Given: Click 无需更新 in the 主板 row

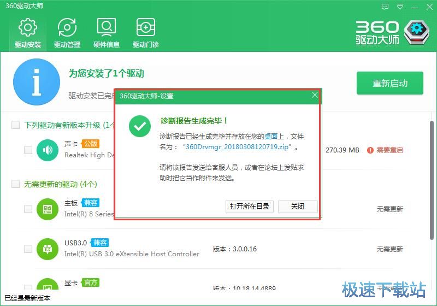Looking at the screenshot, I should [x=390, y=209].
